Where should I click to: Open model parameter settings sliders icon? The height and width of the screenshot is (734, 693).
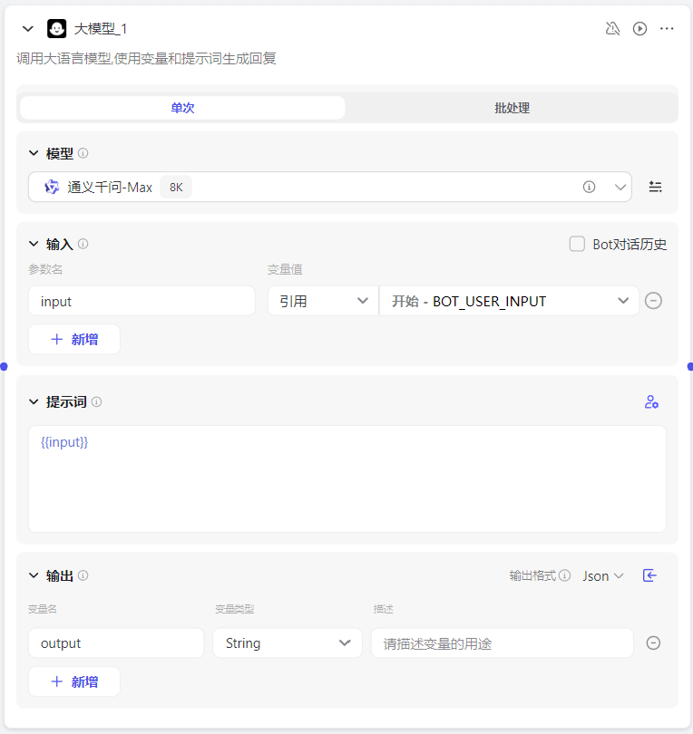[655, 187]
